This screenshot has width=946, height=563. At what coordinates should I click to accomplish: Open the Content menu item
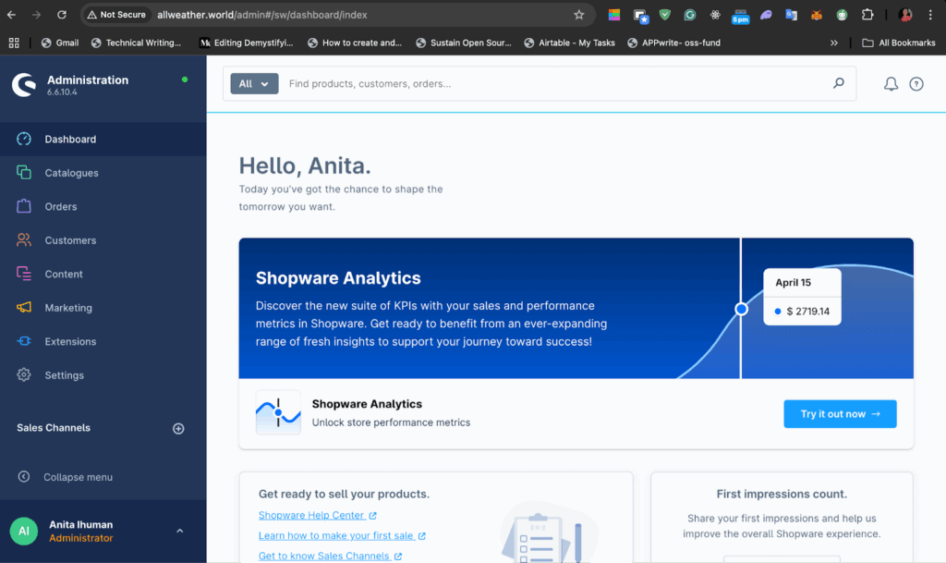[103, 274]
